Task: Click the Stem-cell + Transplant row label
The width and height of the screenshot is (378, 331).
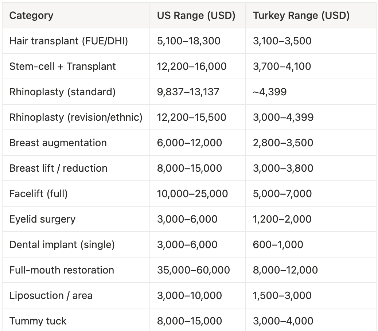Action: click(x=62, y=66)
